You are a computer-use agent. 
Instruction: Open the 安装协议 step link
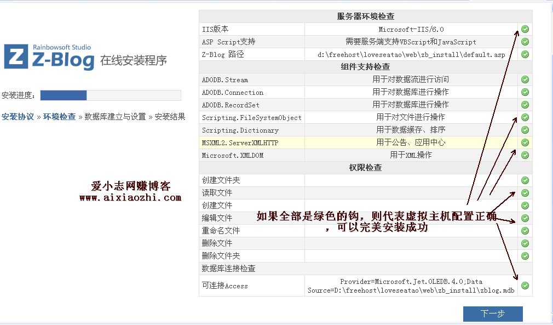coord(18,117)
